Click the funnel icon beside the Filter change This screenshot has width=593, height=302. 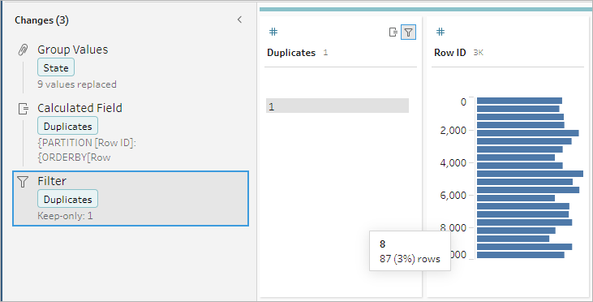(x=23, y=182)
